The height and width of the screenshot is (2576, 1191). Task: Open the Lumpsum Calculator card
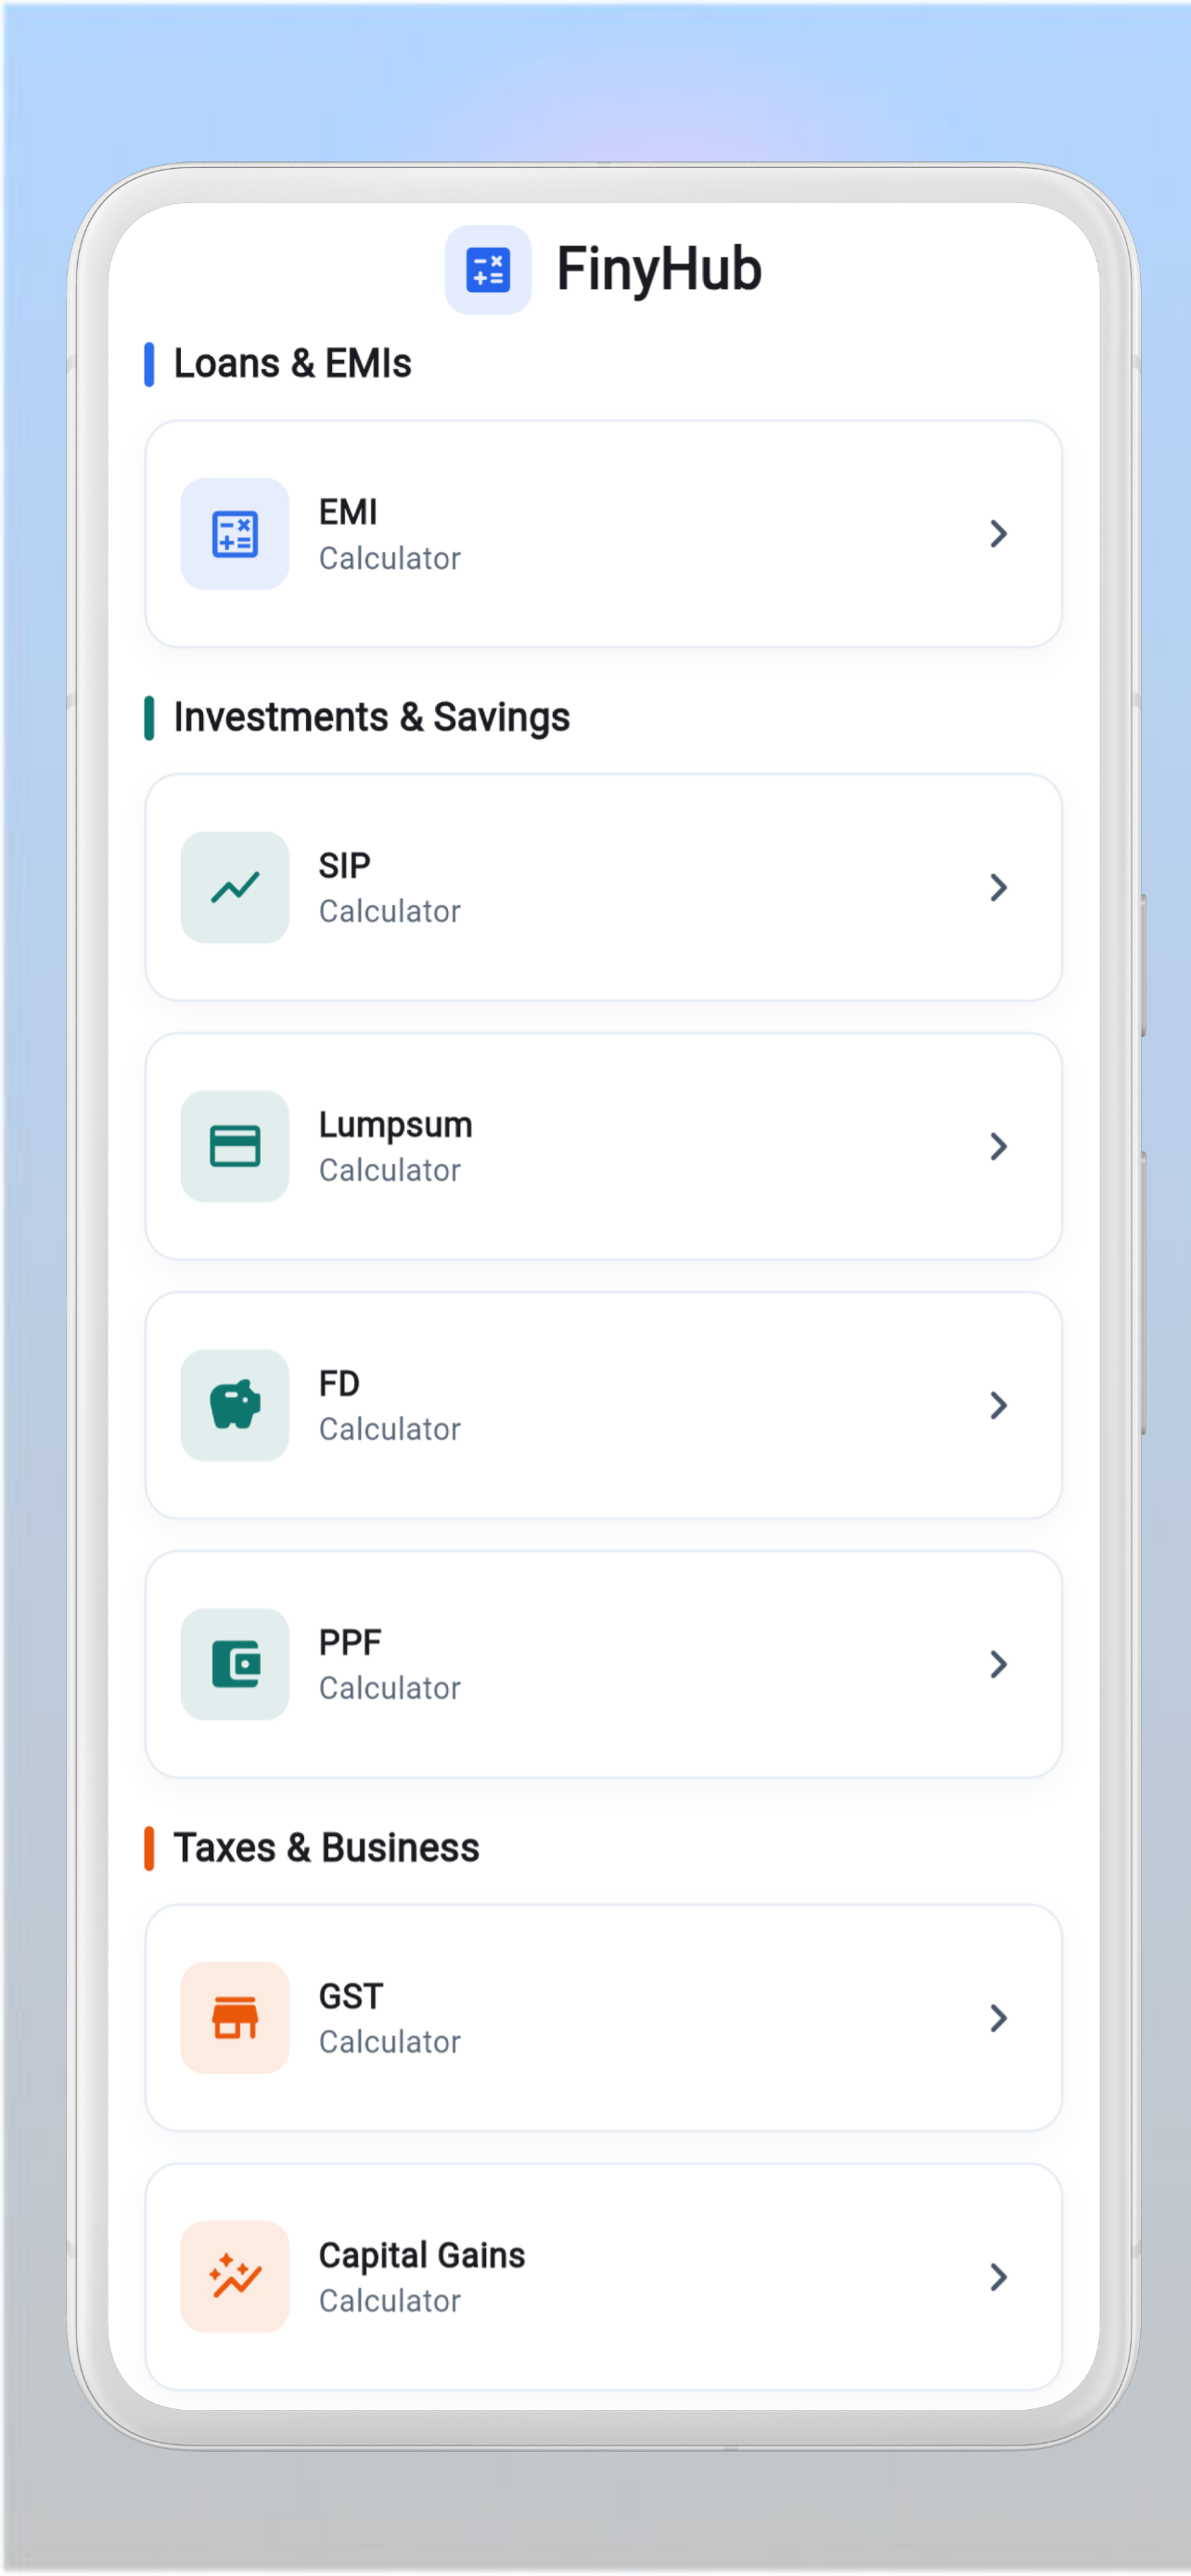[602, 1147]
